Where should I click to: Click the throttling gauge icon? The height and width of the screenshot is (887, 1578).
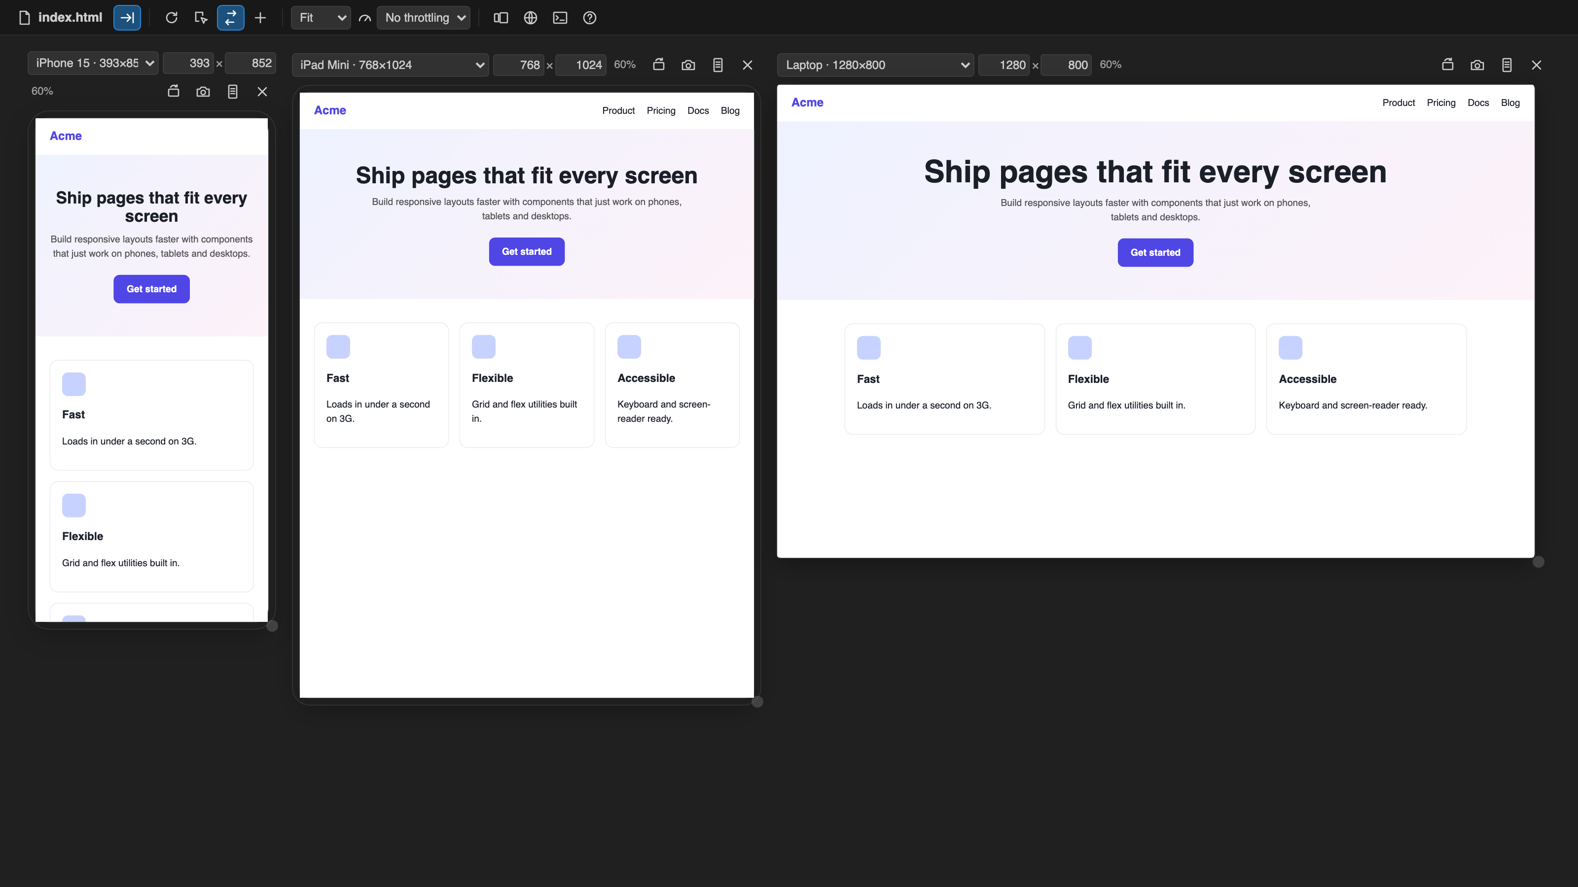[x=364, y=18]
